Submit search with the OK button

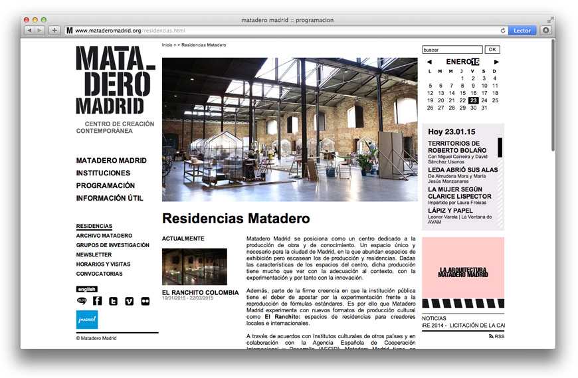492,49
